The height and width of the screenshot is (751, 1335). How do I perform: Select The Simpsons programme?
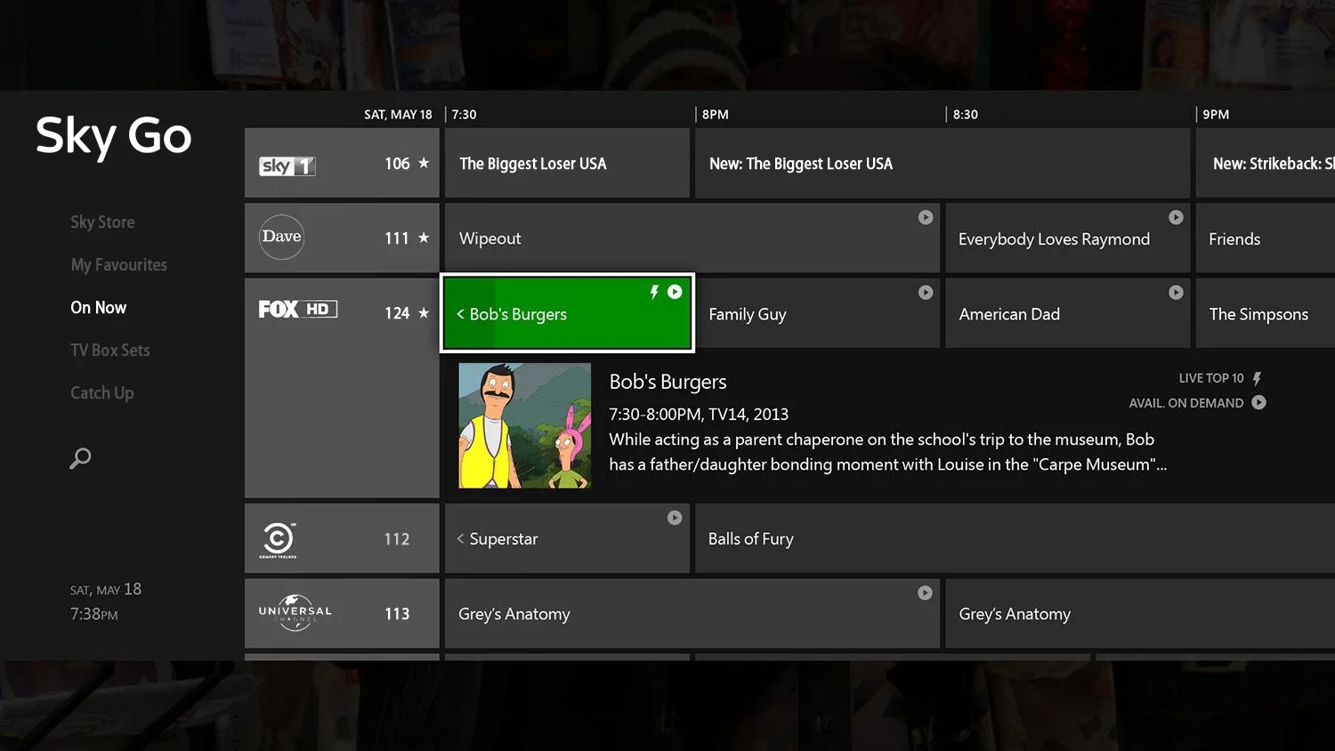click(1265, 313)
